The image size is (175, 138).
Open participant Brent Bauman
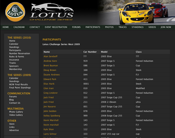click(51, 66)
